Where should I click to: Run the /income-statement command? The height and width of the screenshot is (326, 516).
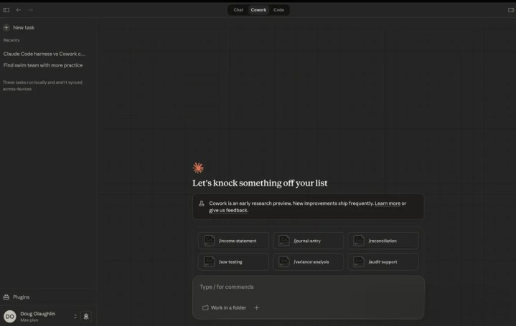coord(233,241)
